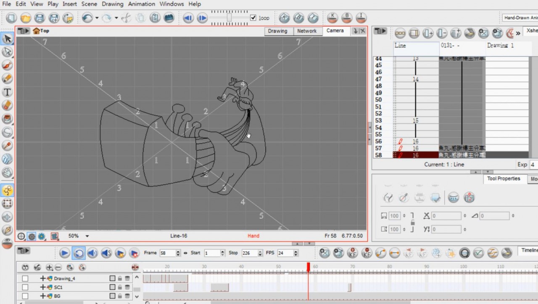Toggle timeline loop playback button

[x=79, y=253]
